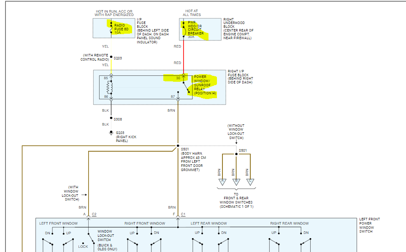Click the LOCK position label
The image size is (406, 252).
(83, 247)
